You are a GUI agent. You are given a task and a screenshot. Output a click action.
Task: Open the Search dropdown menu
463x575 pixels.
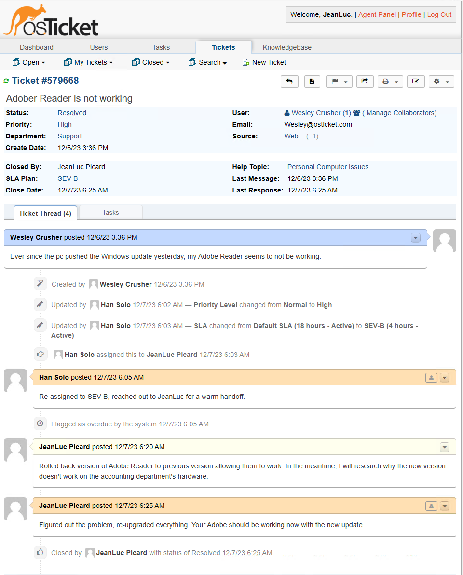(x=207, y=62)
